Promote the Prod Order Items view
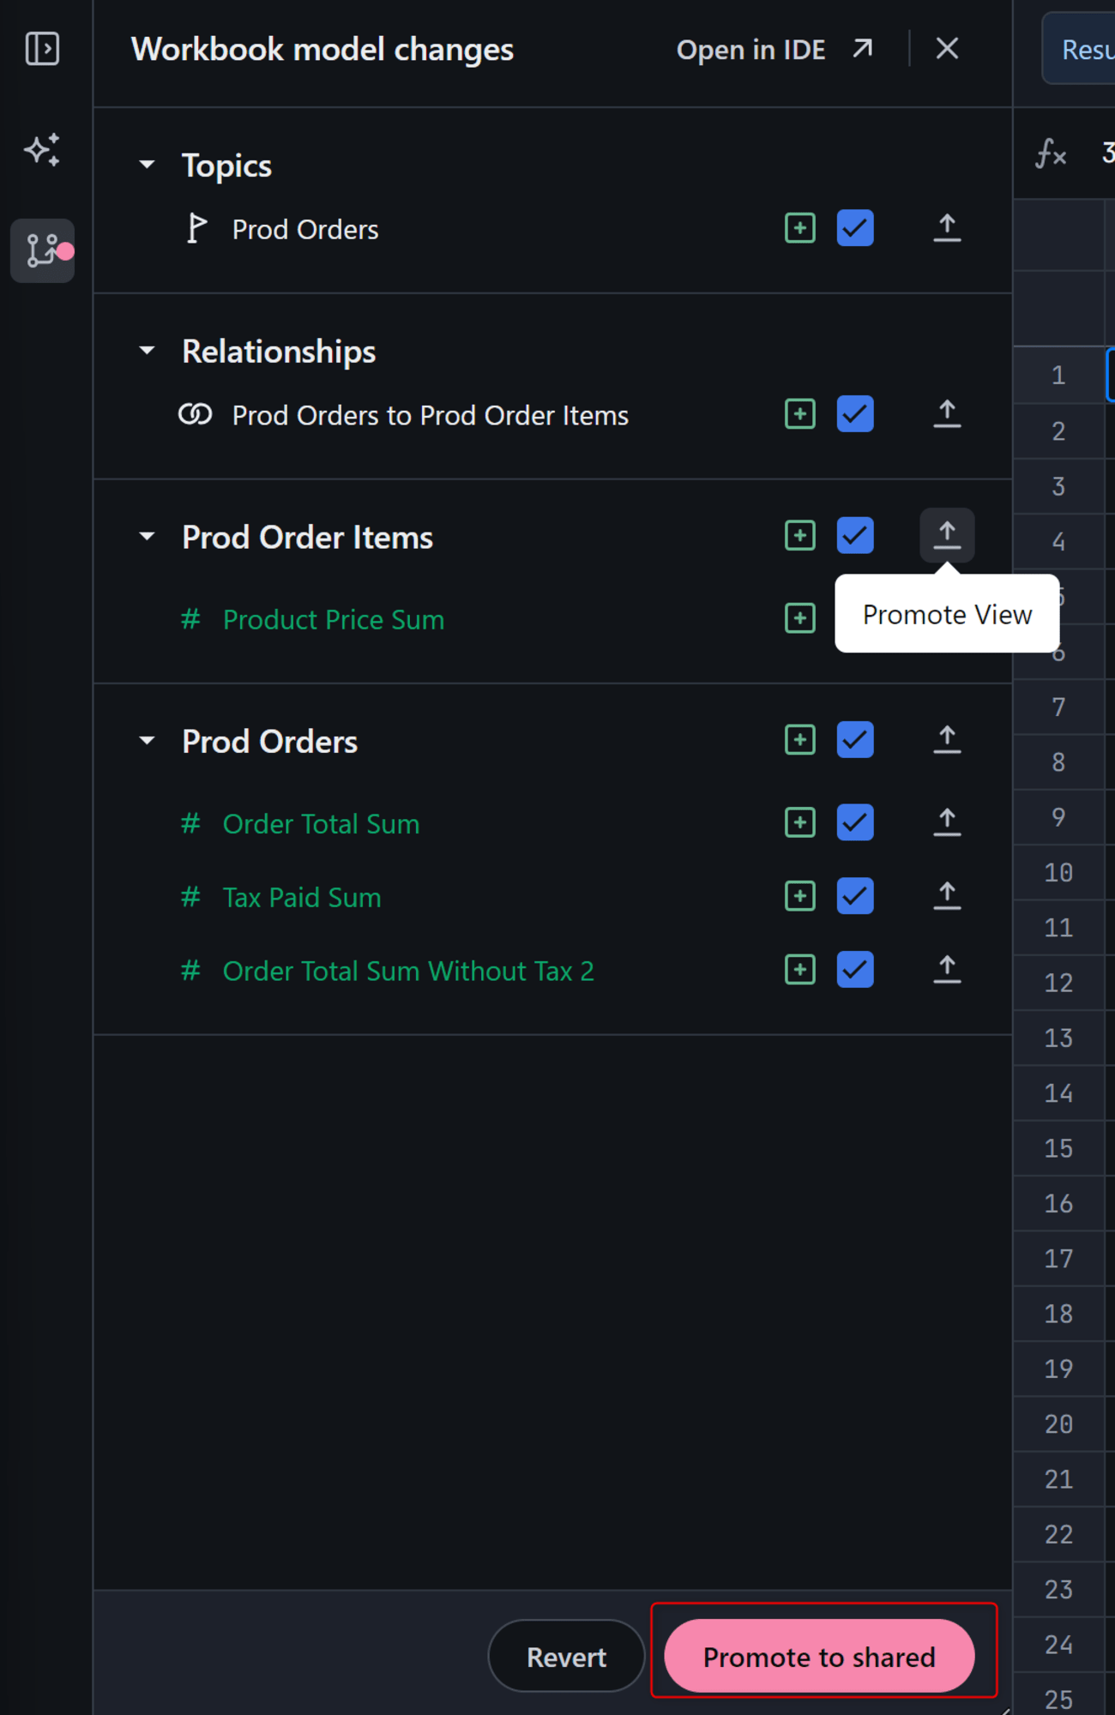The image size is (1115, 1715). point(947,535)
